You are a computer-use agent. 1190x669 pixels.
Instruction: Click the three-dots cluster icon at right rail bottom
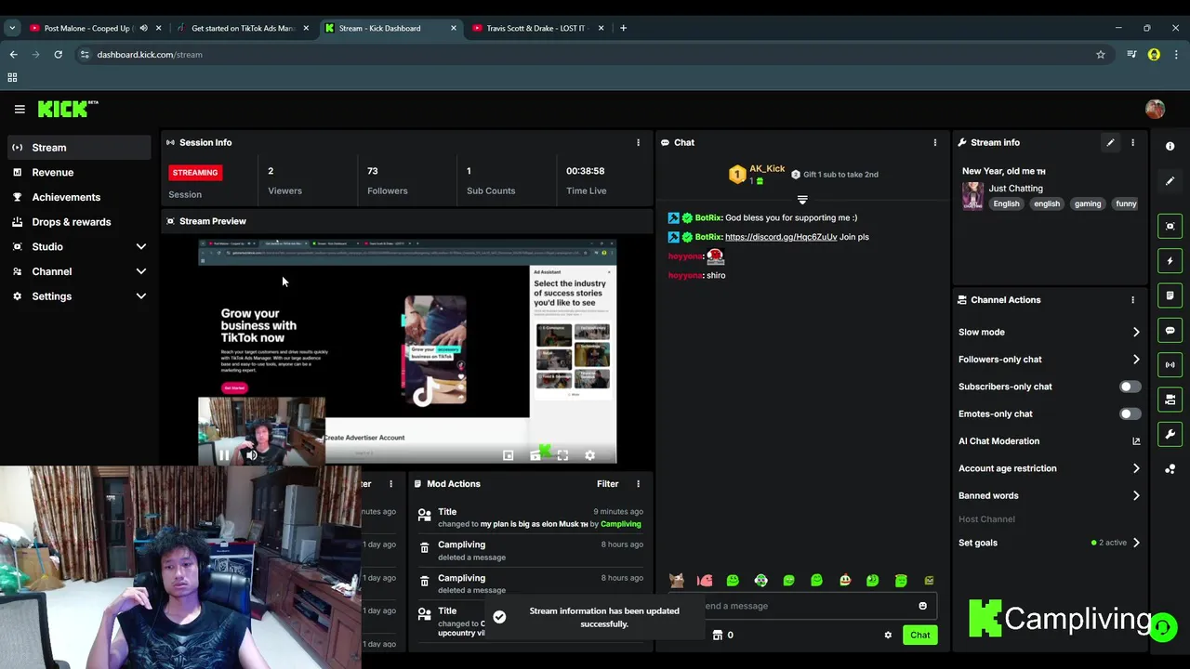point(1170,469)
